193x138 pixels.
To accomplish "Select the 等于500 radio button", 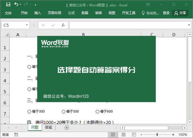I will [x=63, y=112].
